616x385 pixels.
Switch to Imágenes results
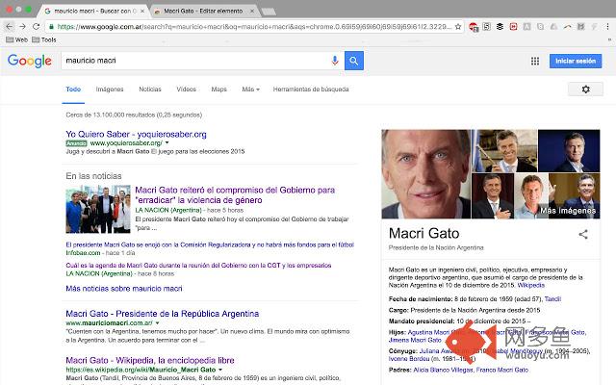pos(110,90)
